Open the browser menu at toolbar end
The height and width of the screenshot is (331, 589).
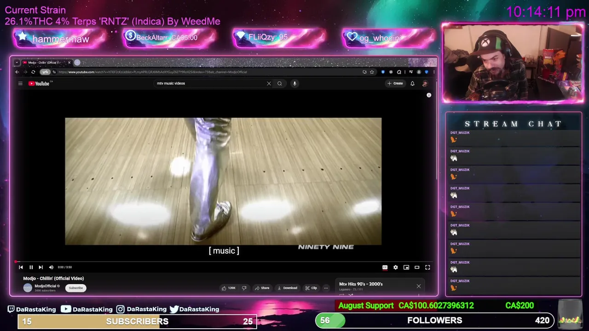[x=433, y=72]
